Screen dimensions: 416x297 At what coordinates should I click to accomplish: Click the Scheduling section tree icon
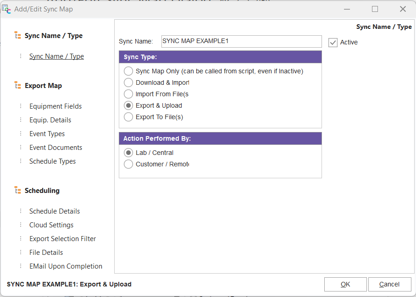18,190
